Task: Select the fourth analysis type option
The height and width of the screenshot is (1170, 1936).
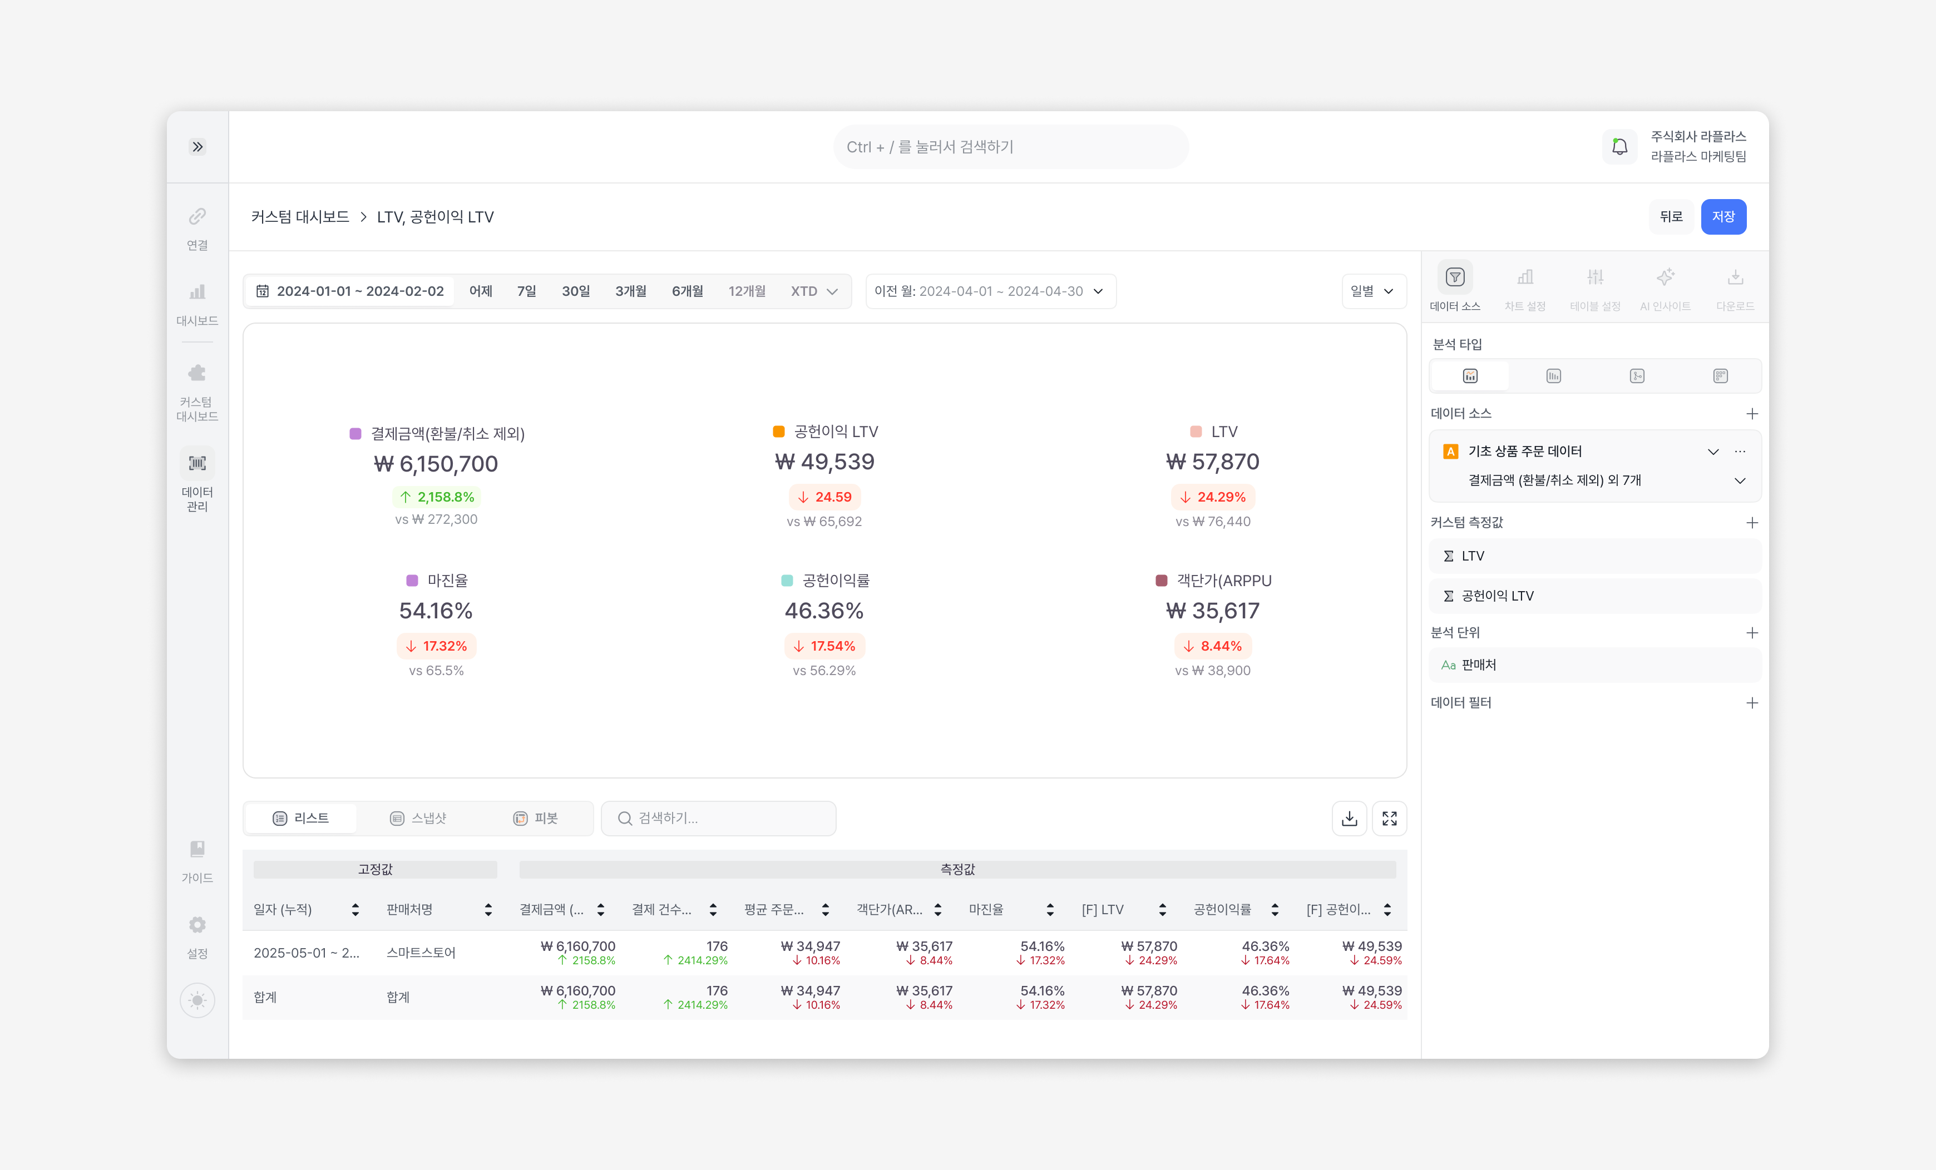Action: [1720, 376]
